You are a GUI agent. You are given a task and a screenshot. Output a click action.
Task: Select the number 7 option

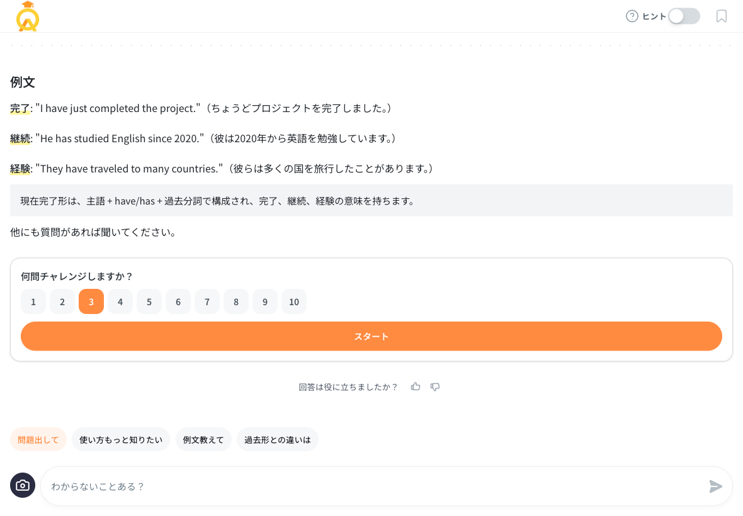pos(207,301)
